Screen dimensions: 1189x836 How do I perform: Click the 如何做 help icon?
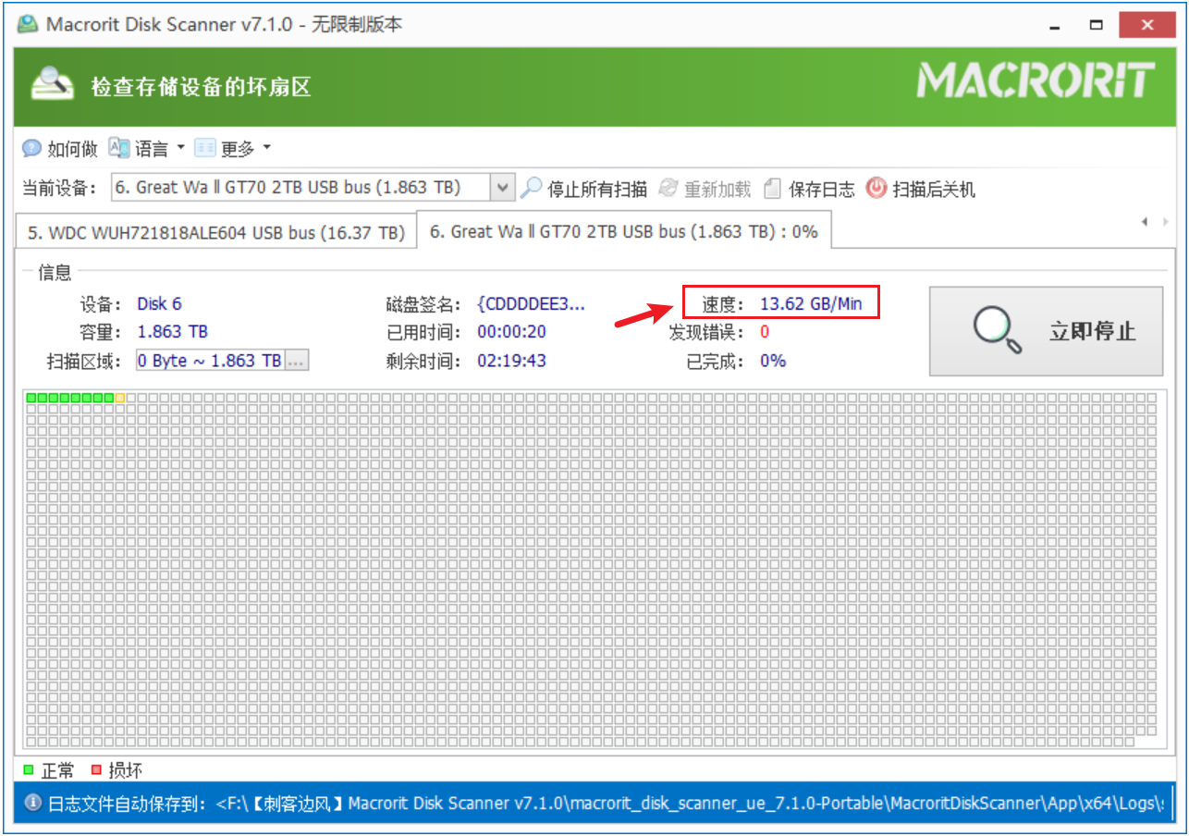(31, 148)
